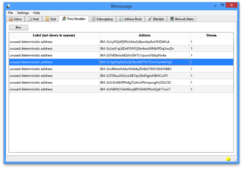
Task: Click the Address Book tab icon
Action: 121,19
